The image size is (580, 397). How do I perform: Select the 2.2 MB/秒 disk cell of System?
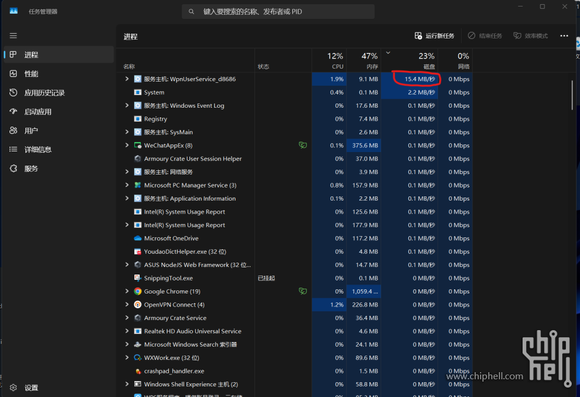410,92
